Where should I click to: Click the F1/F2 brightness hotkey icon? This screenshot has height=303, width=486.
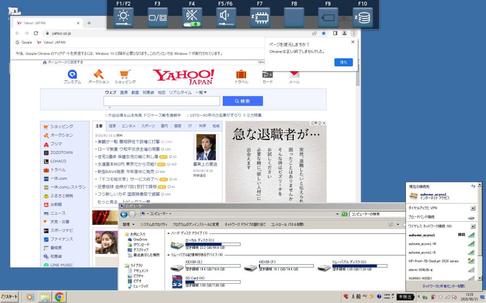(124, 17)
